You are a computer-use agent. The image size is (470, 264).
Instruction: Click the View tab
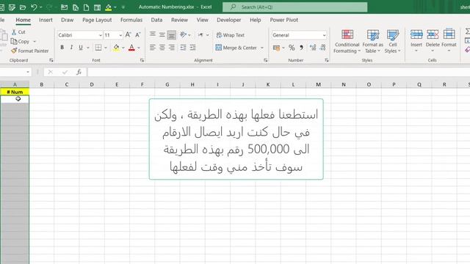click(x=203, y=20)
